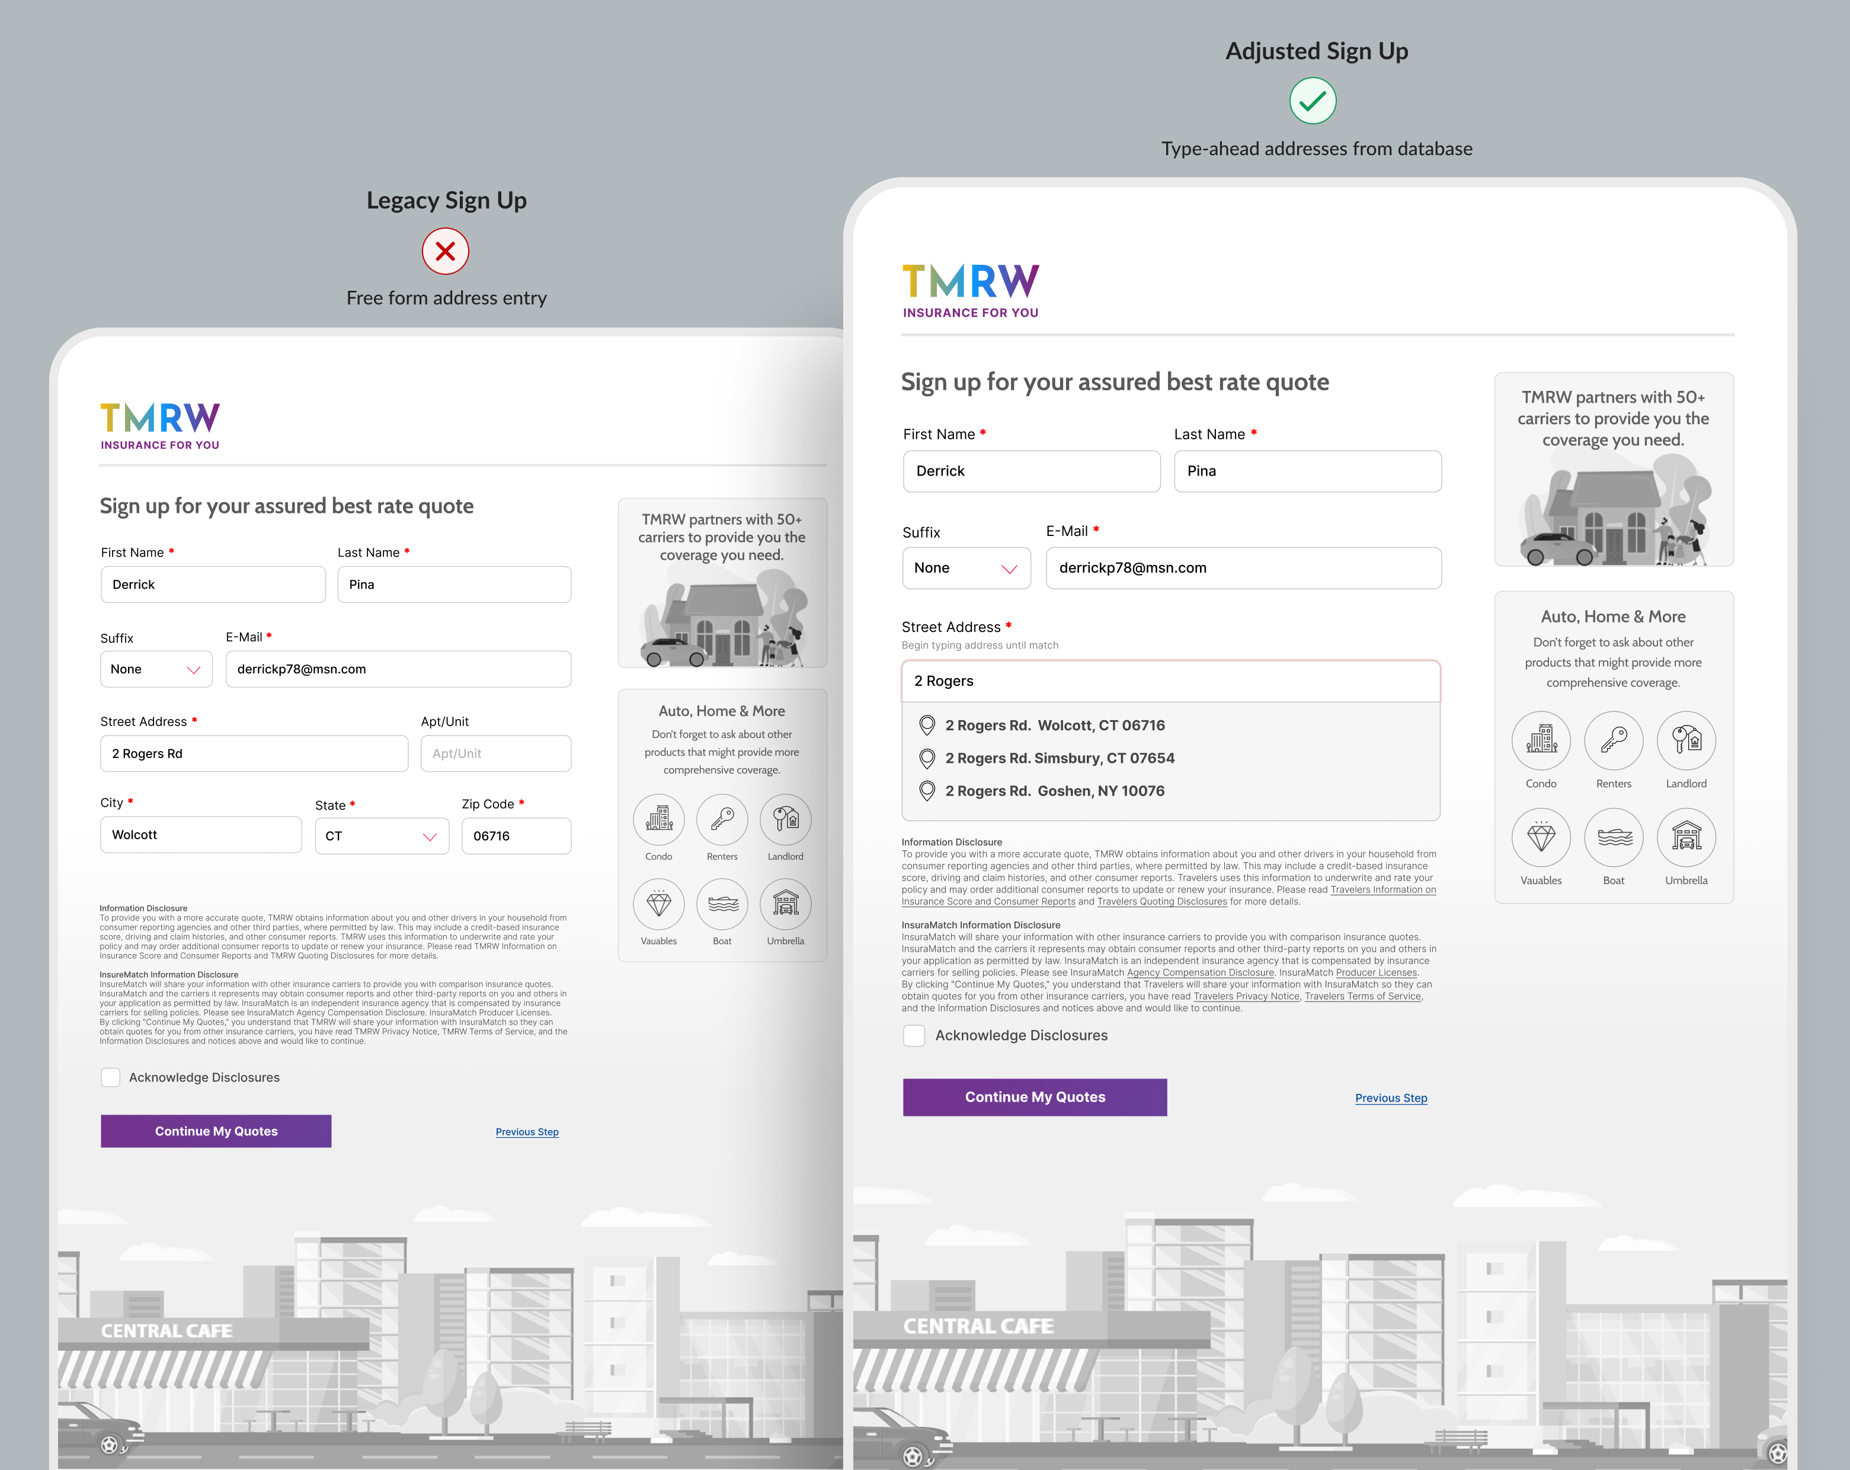The image size is (1850, 1470).
Task: Click the Boat insurance icon
Action: tap(1614, 835)
